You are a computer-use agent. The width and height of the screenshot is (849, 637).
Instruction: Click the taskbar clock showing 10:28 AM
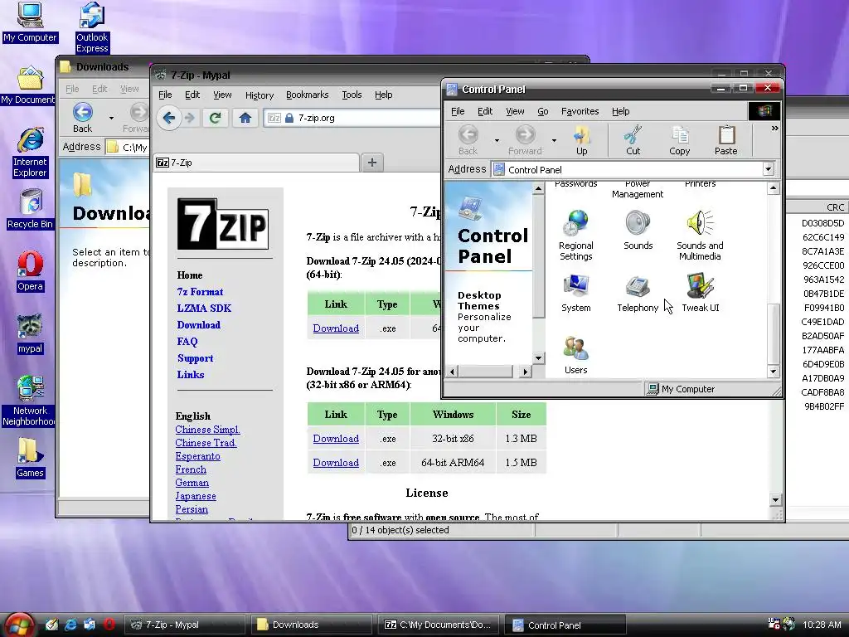pos(822,625)
